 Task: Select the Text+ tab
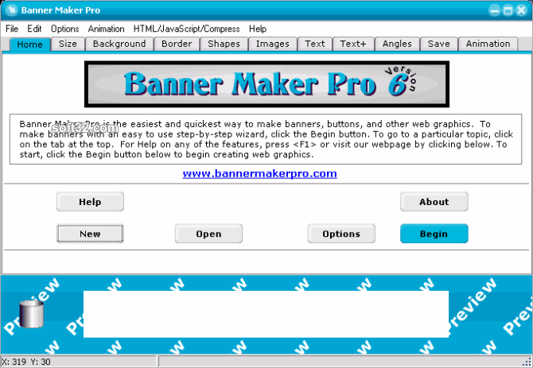tap(353, 44)
